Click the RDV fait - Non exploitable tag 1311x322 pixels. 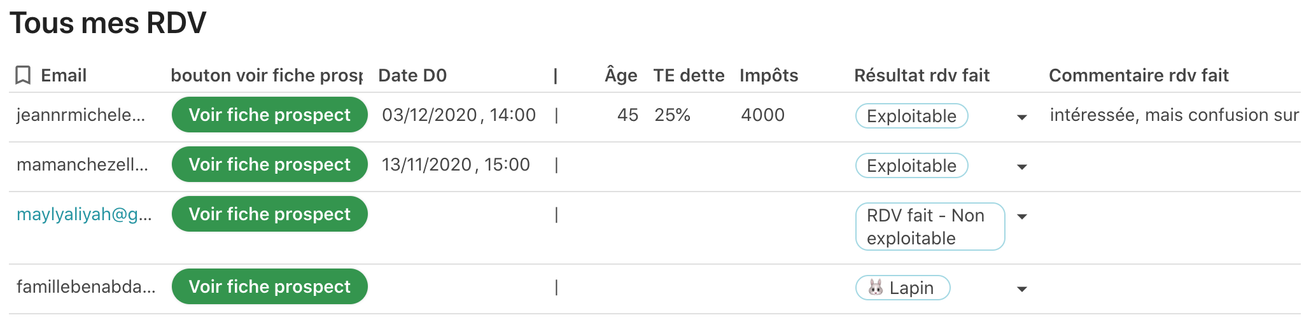(930, 227)
